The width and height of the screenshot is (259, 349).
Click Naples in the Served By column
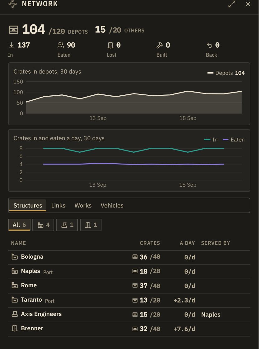tap(211, 314)
